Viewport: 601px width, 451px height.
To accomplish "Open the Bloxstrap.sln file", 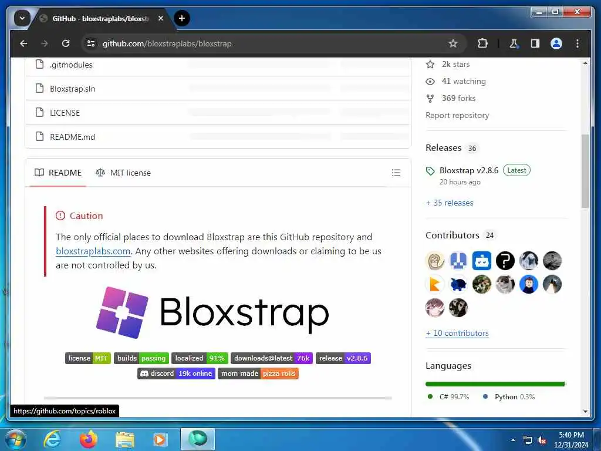I will [x=72, y=89].
